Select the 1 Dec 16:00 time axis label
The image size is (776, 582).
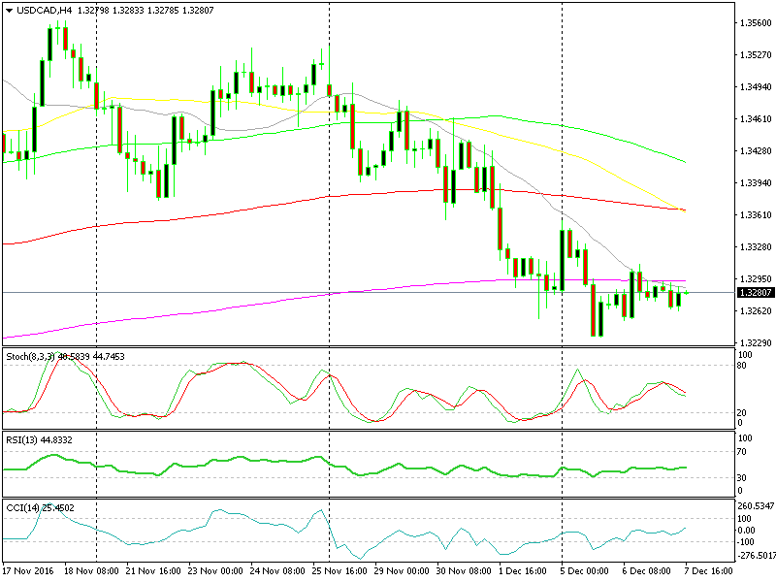pos(523,571)
